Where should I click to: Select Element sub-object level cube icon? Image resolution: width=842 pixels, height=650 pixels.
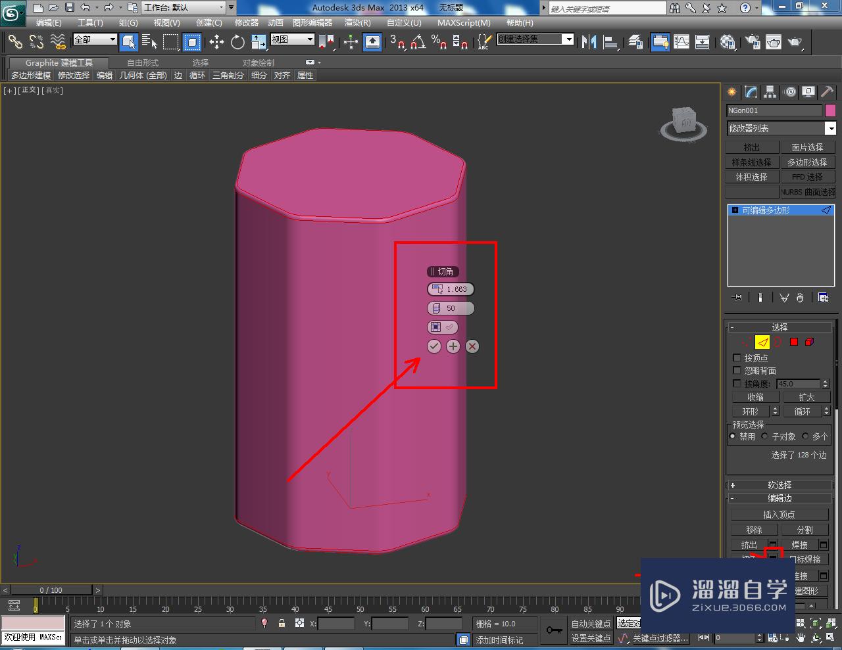click(810, 342)
